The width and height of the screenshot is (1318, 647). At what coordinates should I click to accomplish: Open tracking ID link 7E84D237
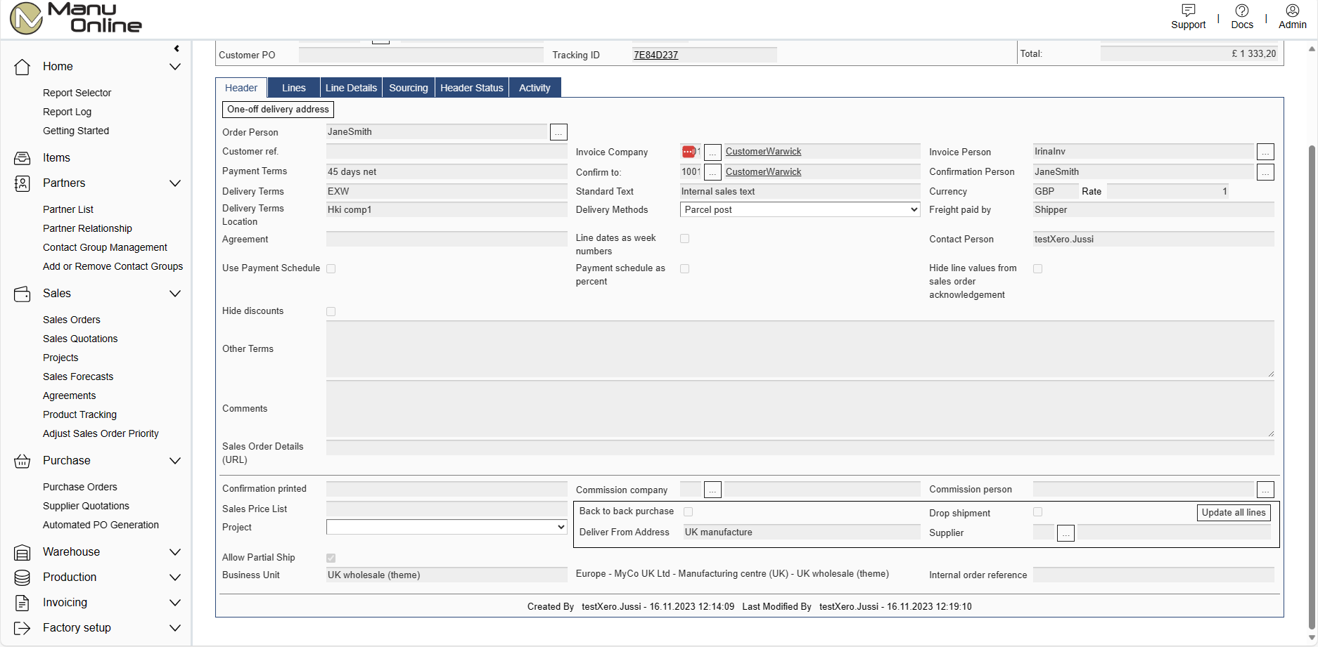click(655, 55)
